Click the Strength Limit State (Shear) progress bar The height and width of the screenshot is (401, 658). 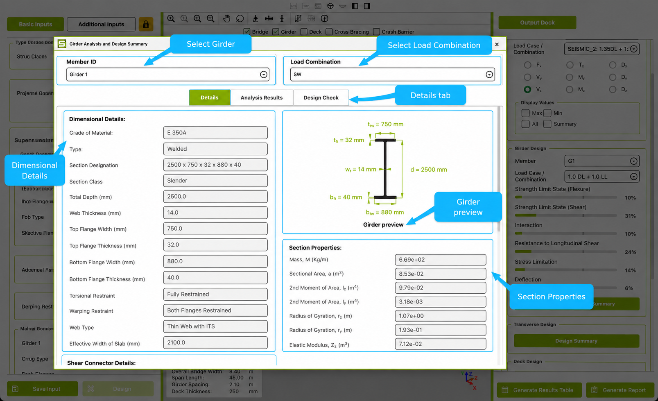click(x=566, y=215)
